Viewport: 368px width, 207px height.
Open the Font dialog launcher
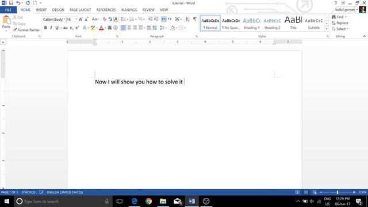click(x=117, y=36)
